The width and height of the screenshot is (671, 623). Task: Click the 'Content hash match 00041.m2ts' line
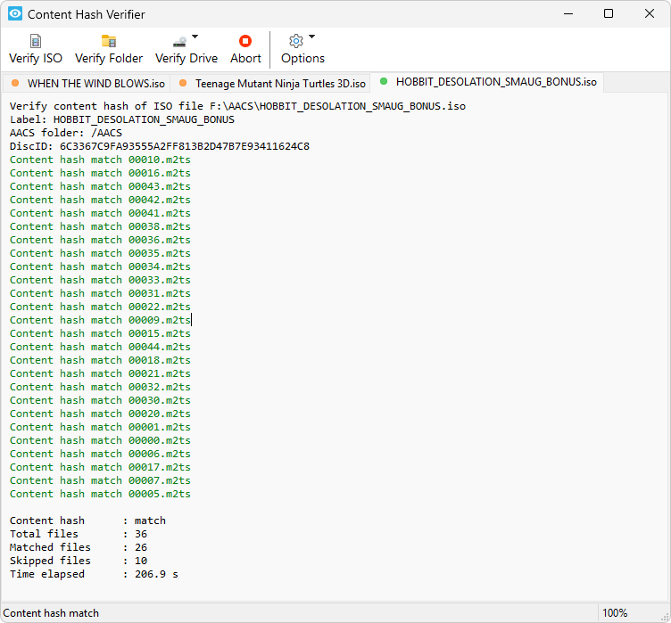click(x=100, y=213)
